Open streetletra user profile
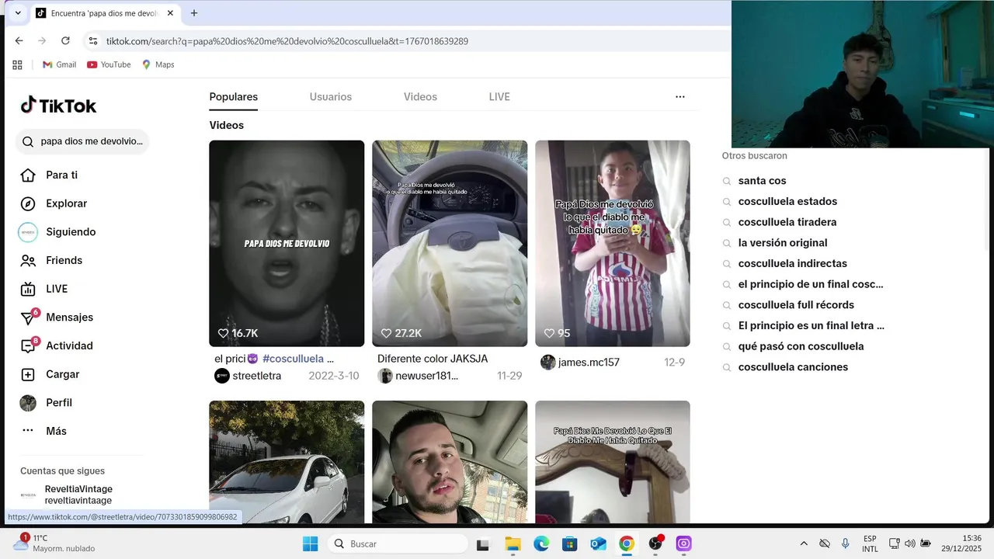This screenshot has width=994, height=559. [x=256, y=376]
